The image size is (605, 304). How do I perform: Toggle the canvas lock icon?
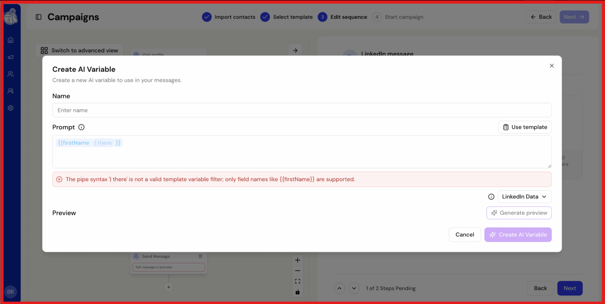298,292
